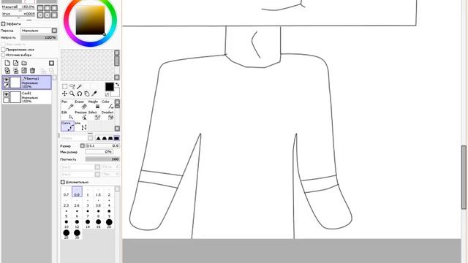Screen dimensions: 468x263
Task: Choose the Weight tool
Action: (x=94, y=104)
